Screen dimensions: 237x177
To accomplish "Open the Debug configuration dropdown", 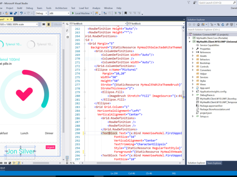I will click(41, 13).
